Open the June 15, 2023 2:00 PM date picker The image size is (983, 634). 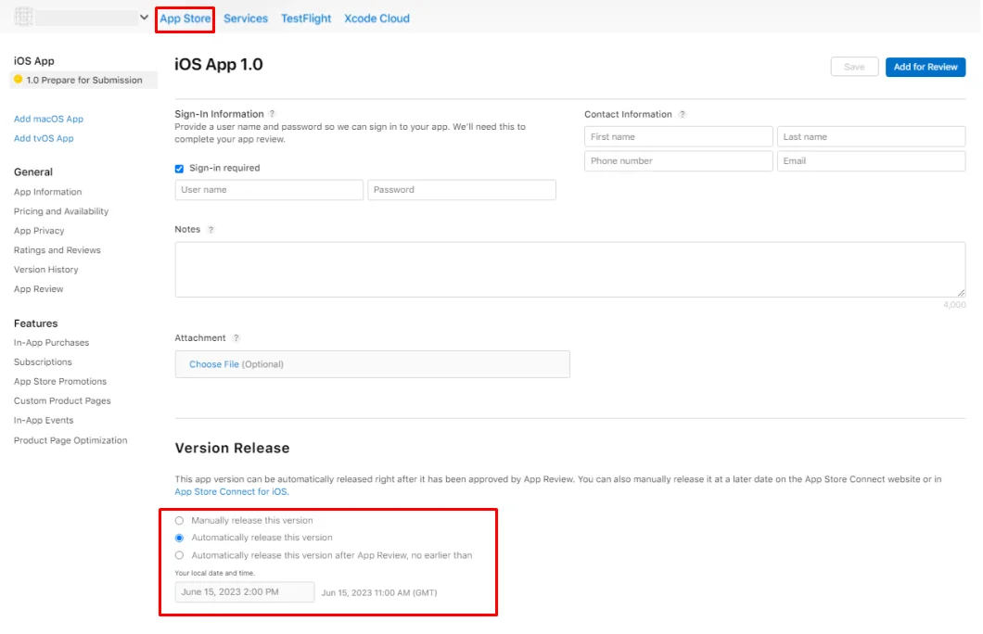[x=245, y=592]
